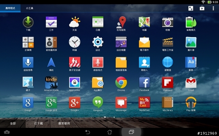Viewport: 219px width, 136px height.
Task: Open the Camera app
Action: coord(168,22)
